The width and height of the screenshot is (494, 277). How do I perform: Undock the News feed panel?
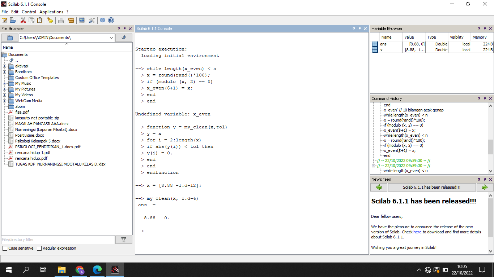485,179
